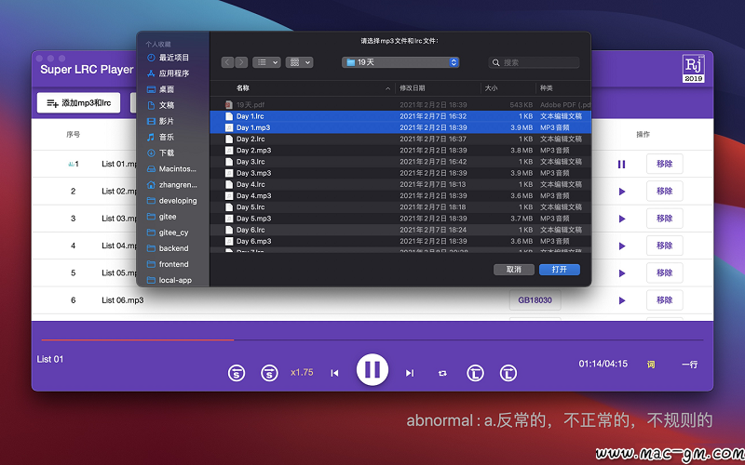
Task: Select the Day 2.mp3 file
Action: [400, 151]
